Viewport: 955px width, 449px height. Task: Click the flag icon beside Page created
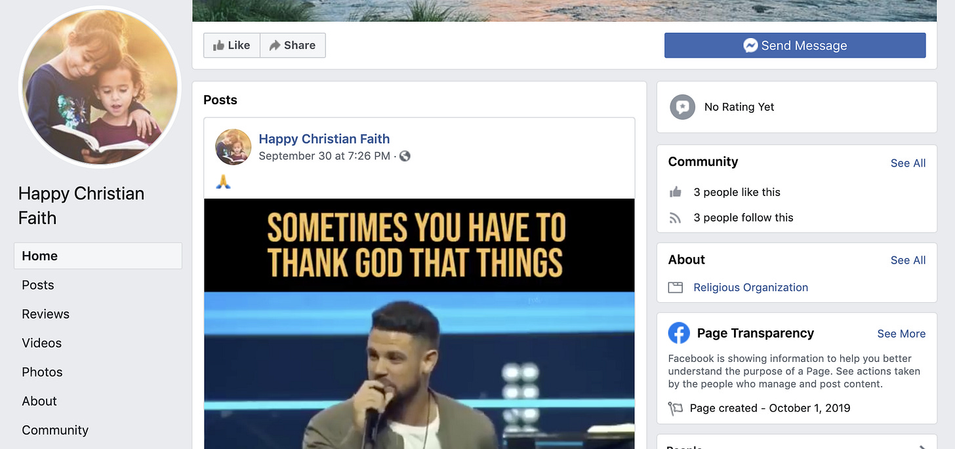[x=675, y=408]
